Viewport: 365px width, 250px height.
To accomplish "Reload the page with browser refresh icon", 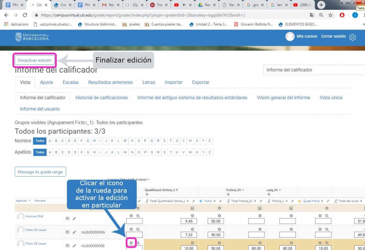I will [25, 15].
